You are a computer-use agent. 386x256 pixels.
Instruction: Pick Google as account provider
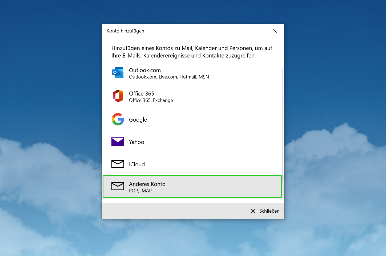pos(192,119)
